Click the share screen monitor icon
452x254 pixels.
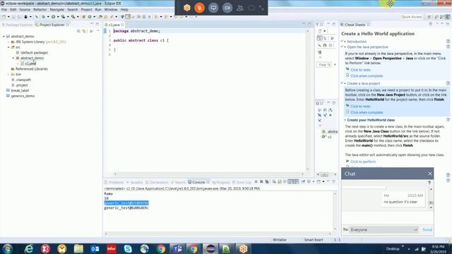tap(213, 8)
